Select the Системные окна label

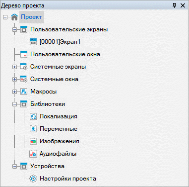point(54,79)
